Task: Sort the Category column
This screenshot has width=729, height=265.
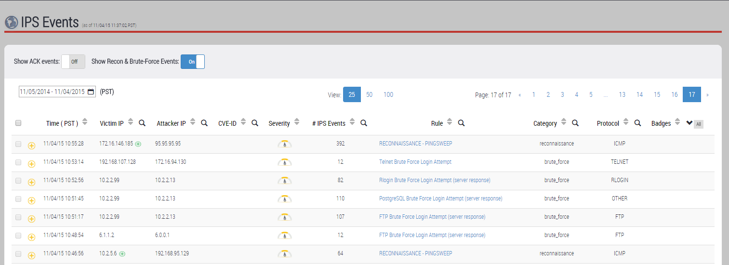Action: click(x=564, y=122)
